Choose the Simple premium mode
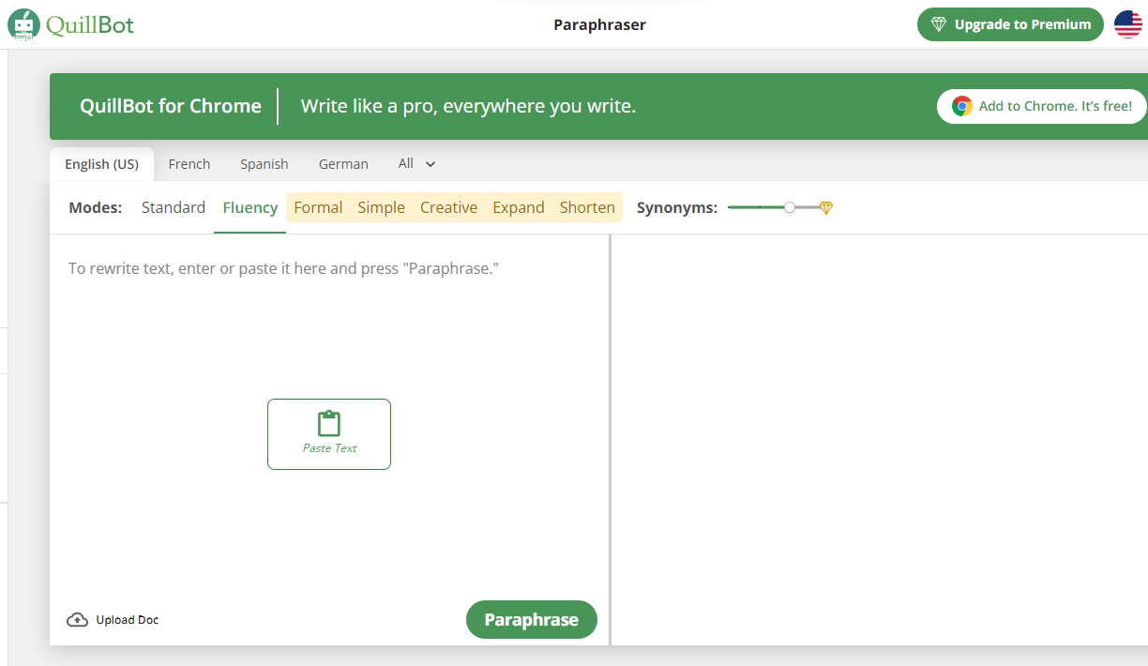 (x=382, y=207)
